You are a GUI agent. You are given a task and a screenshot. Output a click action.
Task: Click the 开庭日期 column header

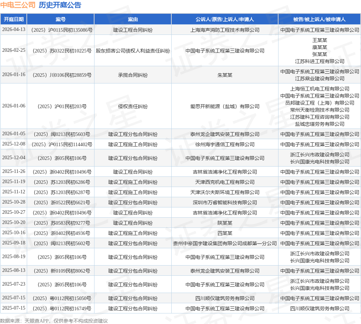pos(14,19)
